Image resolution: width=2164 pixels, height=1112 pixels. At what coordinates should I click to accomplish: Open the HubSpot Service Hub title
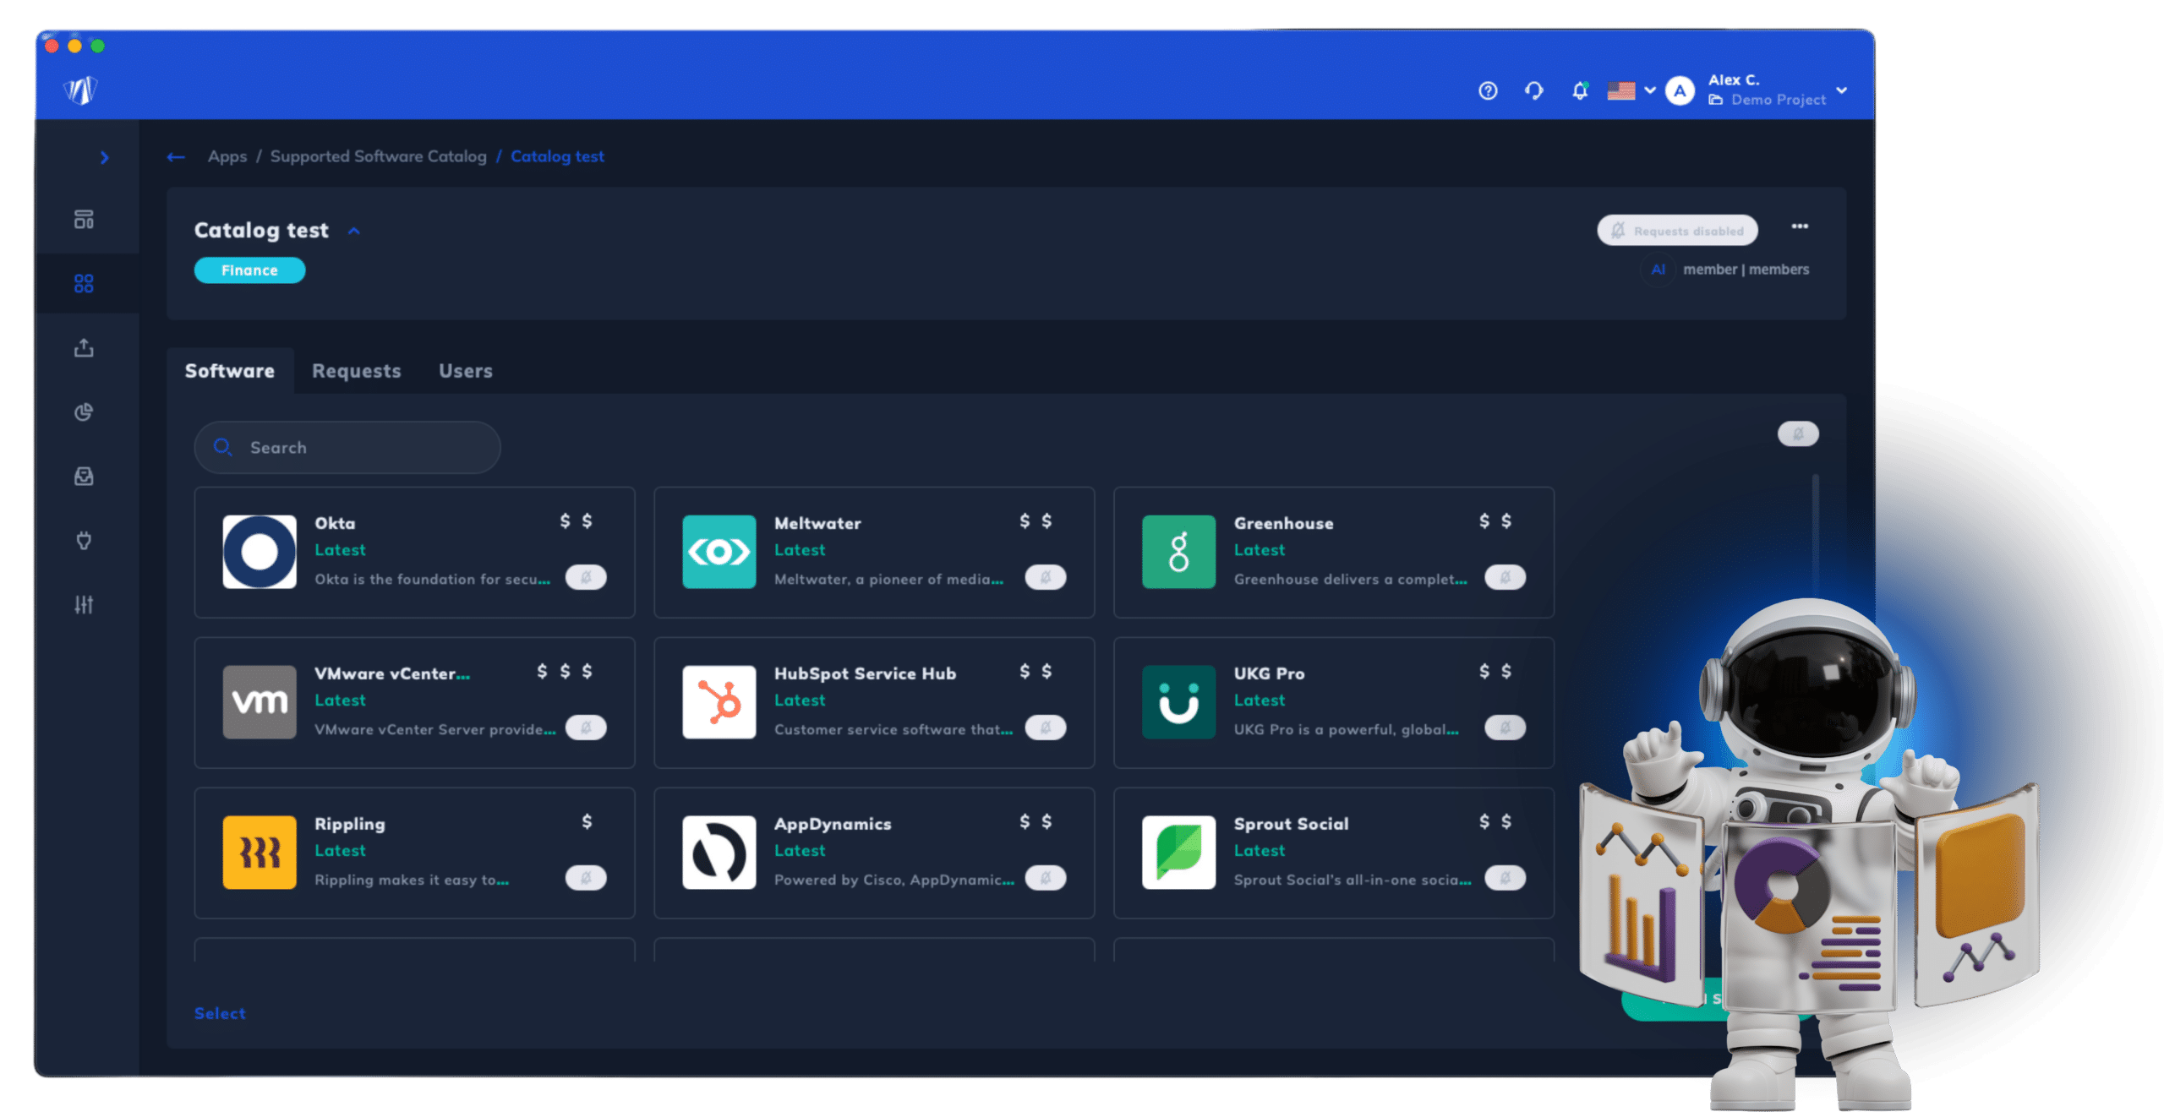[865, 673]
